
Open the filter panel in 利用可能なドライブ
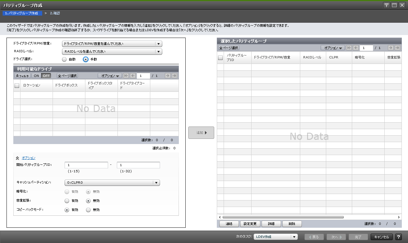[22, 75]
